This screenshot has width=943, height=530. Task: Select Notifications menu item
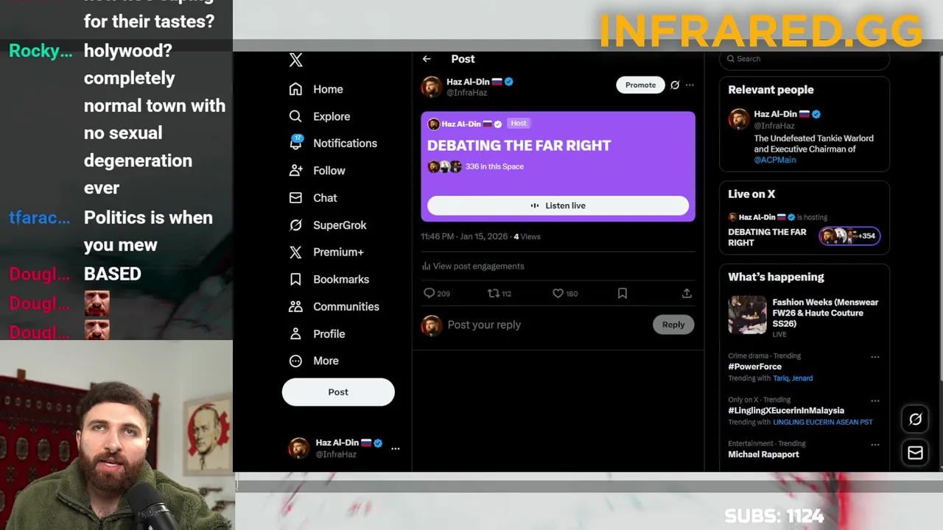[345, 143]
